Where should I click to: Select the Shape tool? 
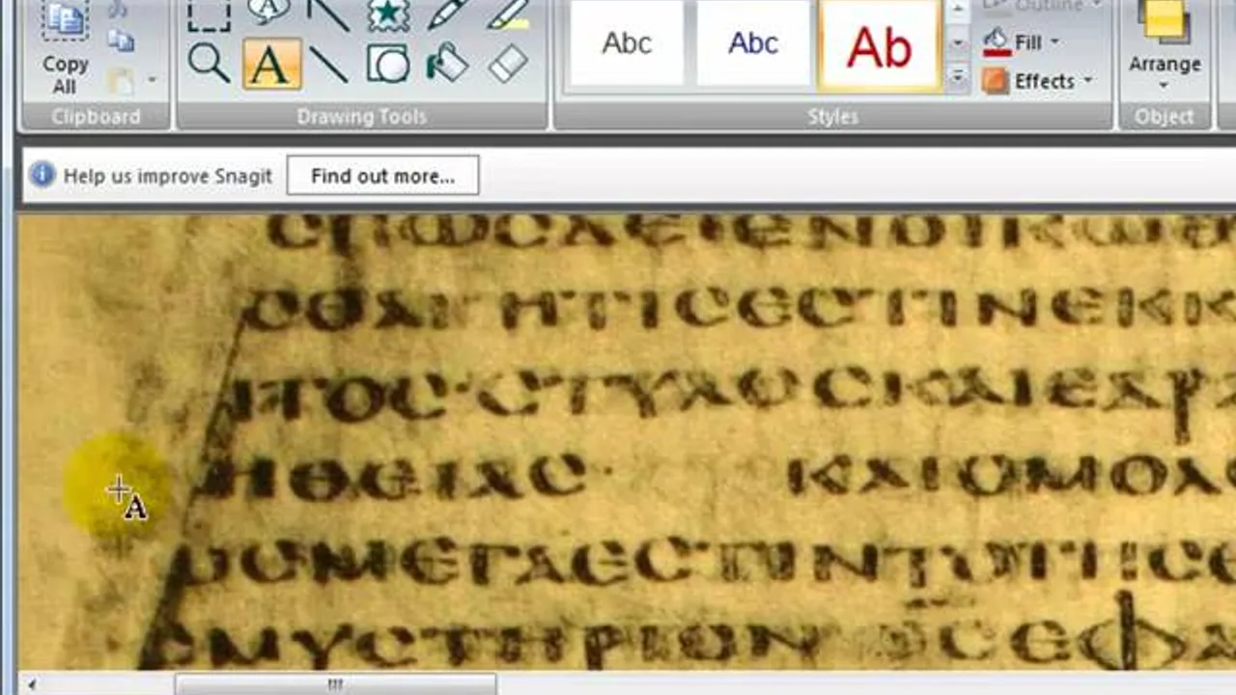388,64
